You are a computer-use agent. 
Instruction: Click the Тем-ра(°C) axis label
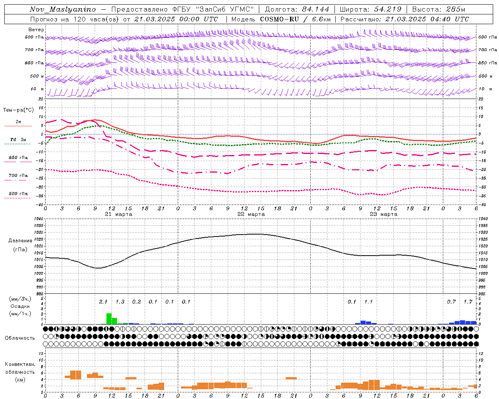click(x=19, y=110)
